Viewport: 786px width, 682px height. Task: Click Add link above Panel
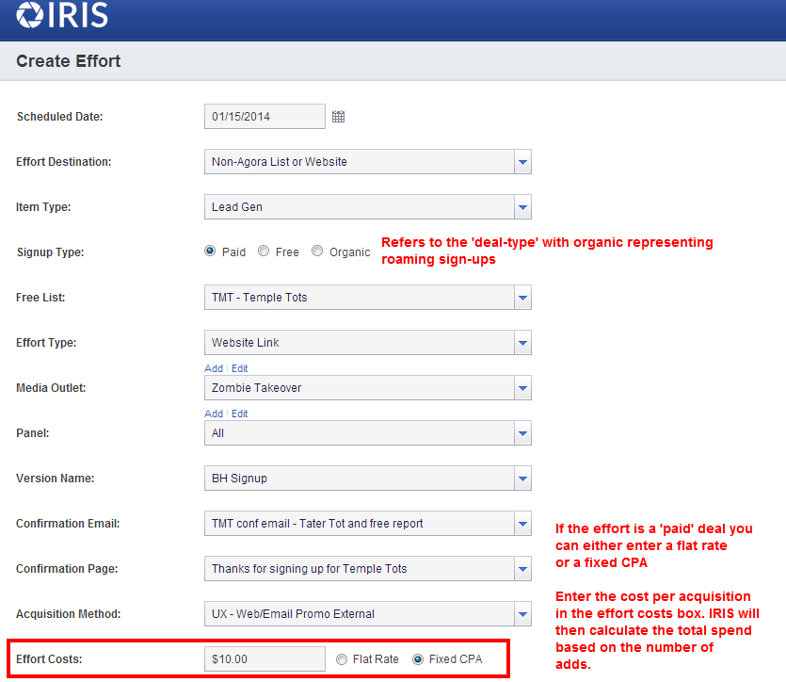coord(214,414)
